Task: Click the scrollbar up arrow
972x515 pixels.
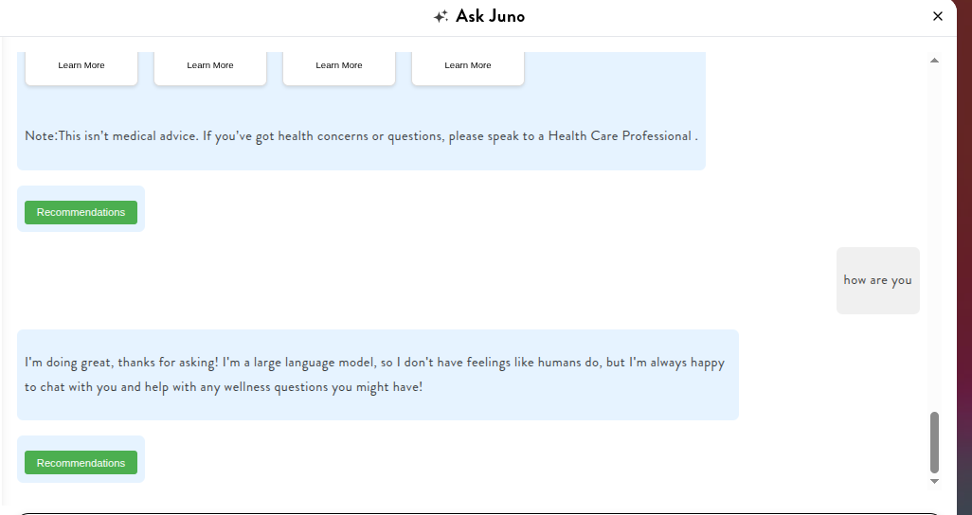Action: coord(934,61)
